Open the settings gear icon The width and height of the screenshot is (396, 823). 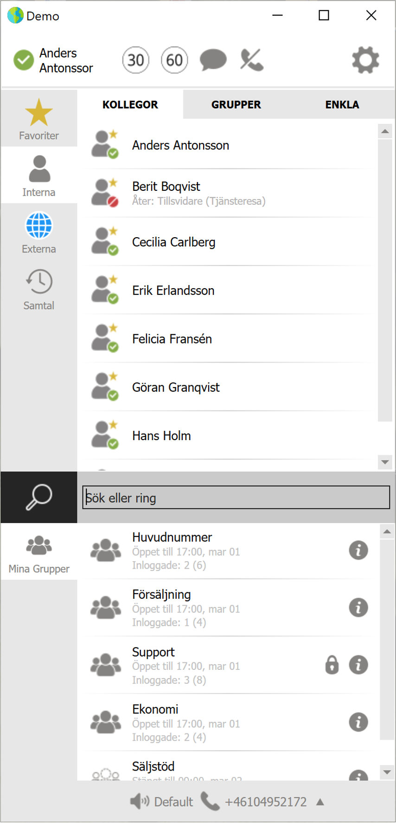coord(365,60)
